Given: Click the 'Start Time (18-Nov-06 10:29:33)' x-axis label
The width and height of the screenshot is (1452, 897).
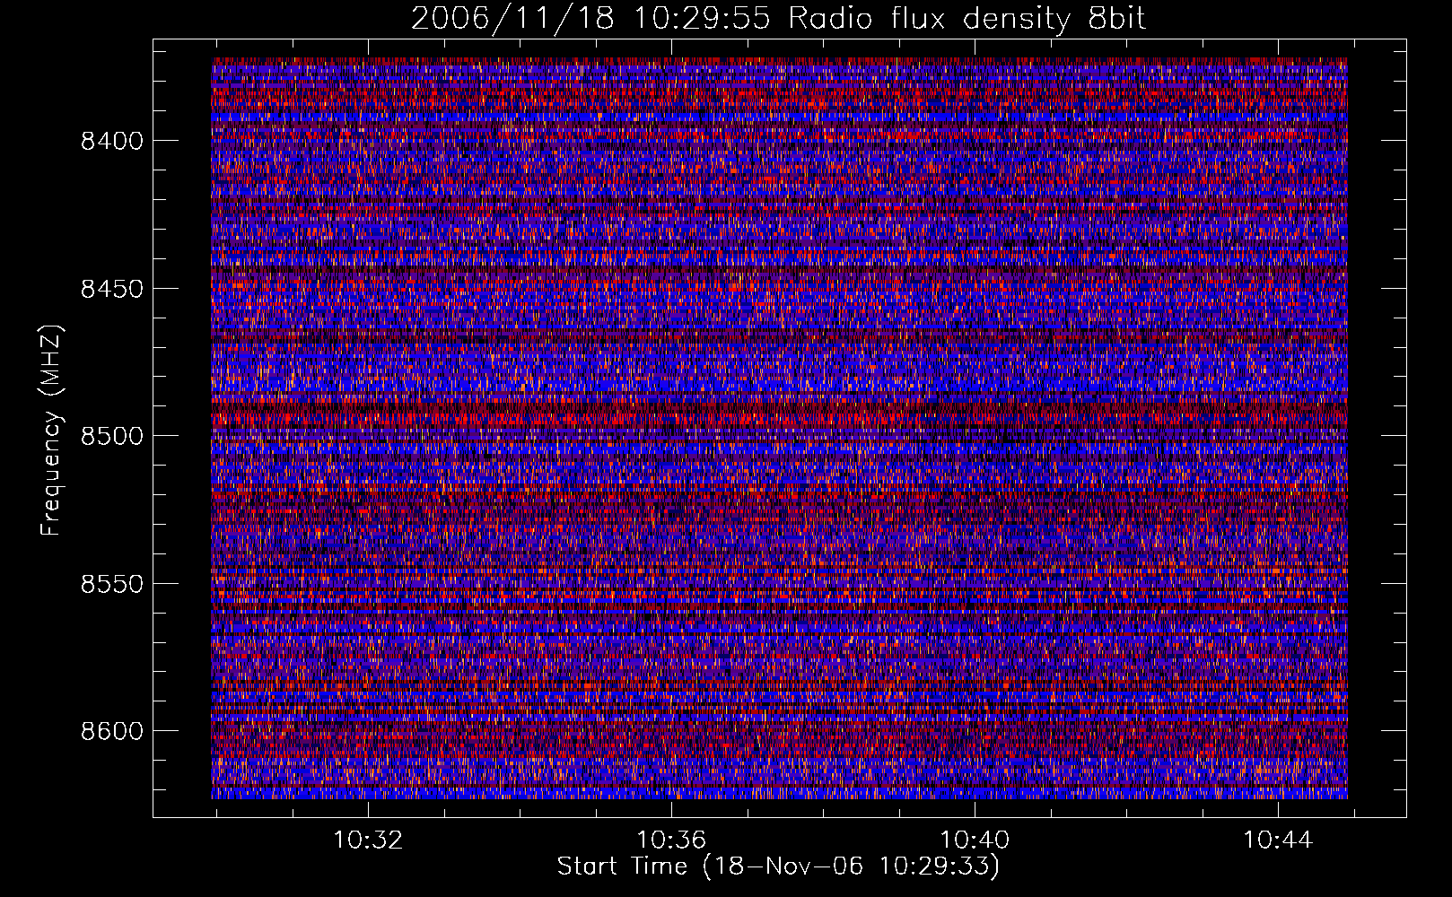Looking at the screenshot, I should (x=778, y=867).
